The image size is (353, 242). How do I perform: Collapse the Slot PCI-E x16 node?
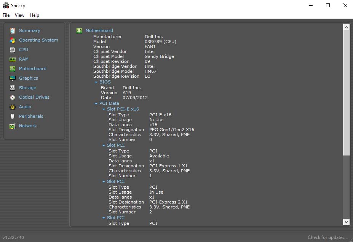(x=104, y=109)
